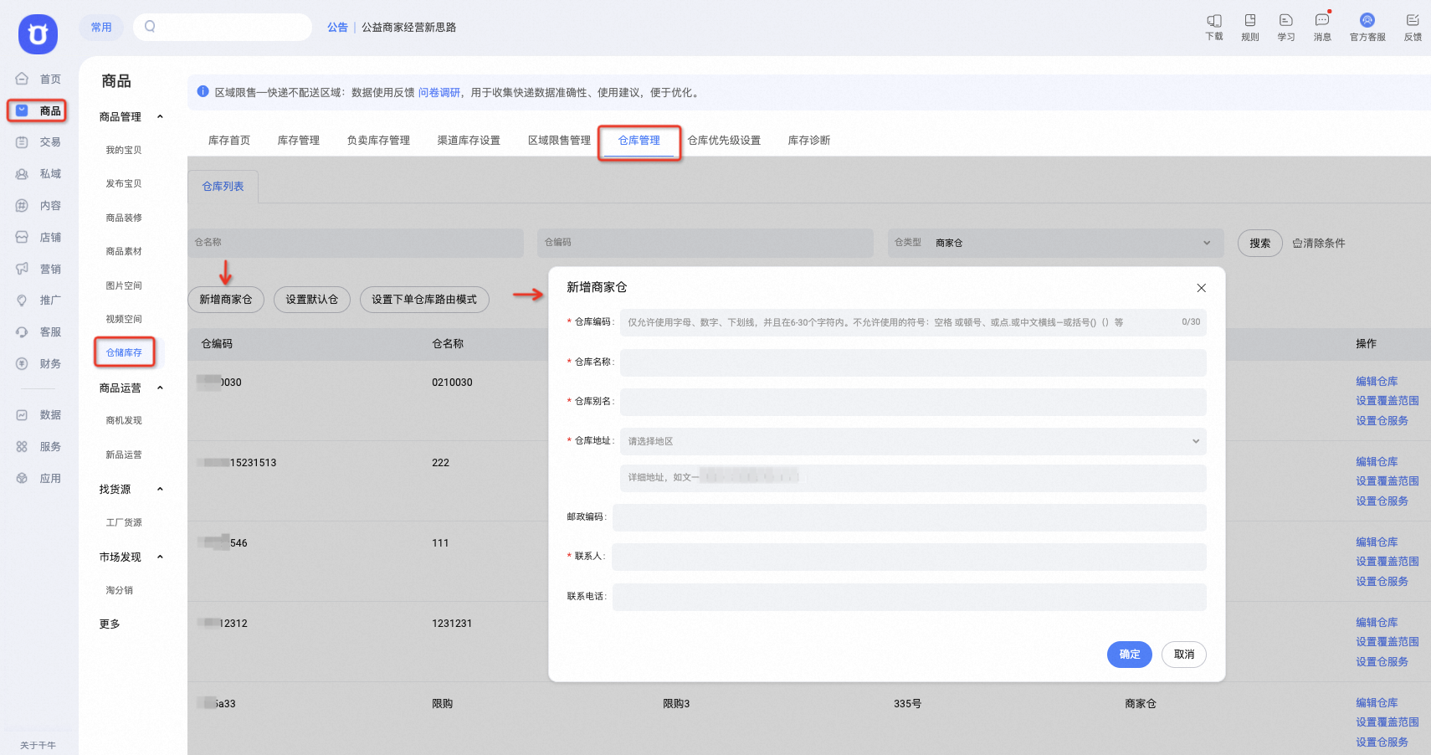Viewport: 1431px width, 755px height.
Task: Close the 新增商家仓 dialog
Action: [x=1201, y=288]
